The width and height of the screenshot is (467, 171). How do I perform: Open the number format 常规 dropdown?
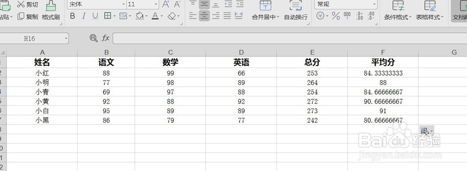coord(375,4)
